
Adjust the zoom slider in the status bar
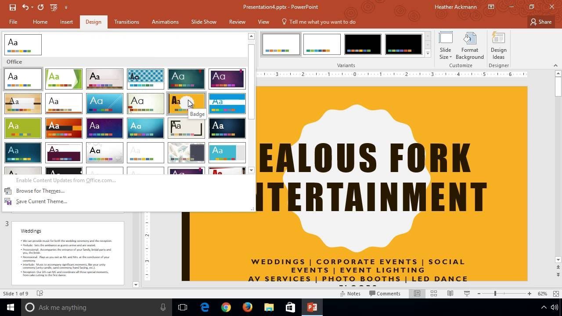tap(495, 294)
